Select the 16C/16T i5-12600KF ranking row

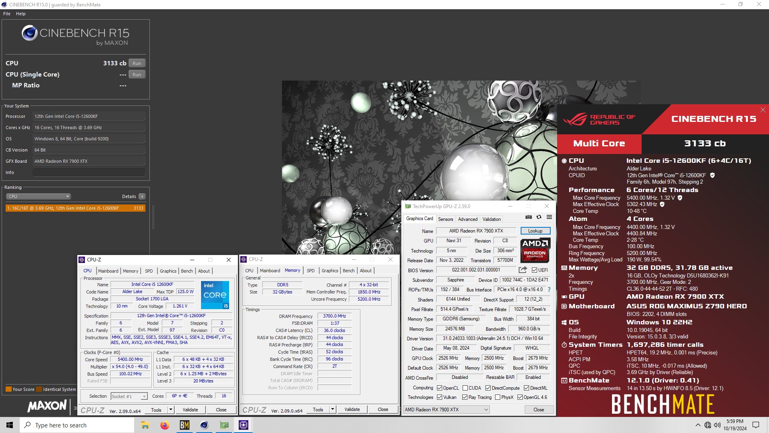click(x=75, y=208)
